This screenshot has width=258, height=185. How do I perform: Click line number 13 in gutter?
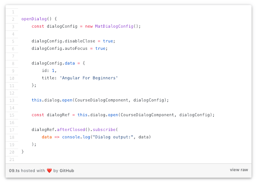[12, 101]
